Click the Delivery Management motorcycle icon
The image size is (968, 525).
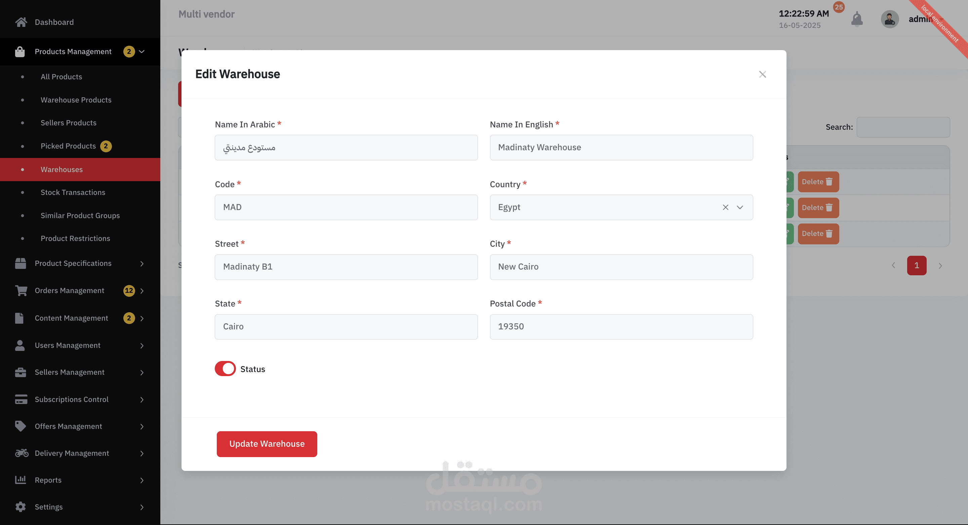click(22, 453)
